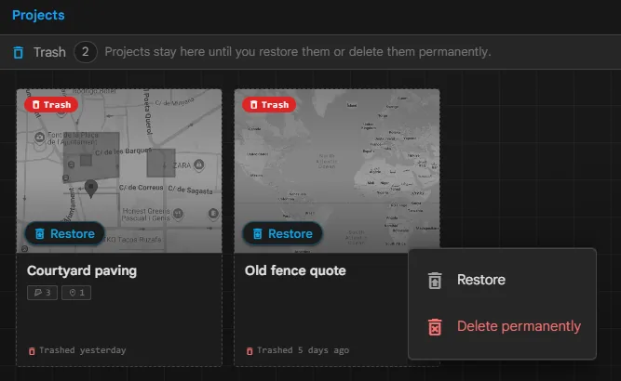Click the 'Trashed yesterday' text
This screenshot has width=621, height=381.
pos(82,350)
